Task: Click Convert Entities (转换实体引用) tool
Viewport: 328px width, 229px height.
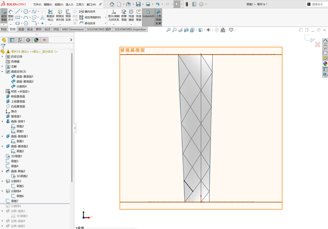Action: pyautogui.click(x=60, y=15)
